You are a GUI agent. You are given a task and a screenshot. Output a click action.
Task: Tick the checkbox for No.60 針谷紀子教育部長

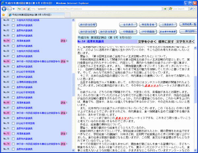coord(13,72)
